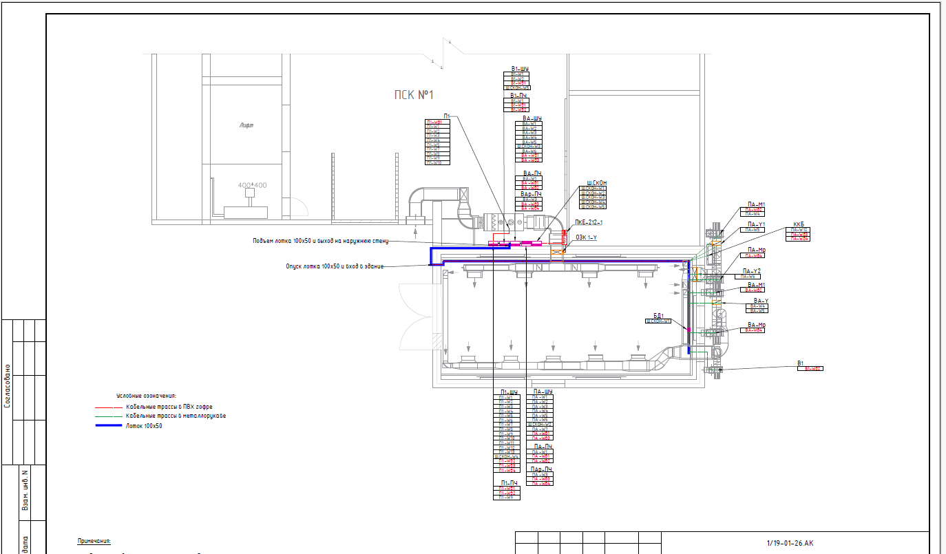Select the 'ВАр-ПЧ' cable list heading

[x=532, y=195]
